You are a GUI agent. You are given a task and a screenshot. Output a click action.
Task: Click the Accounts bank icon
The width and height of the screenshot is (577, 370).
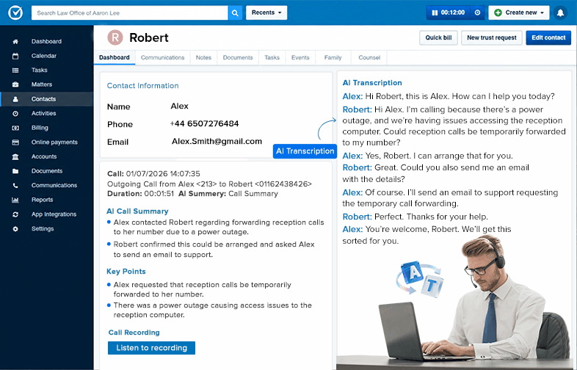click(15, 157)
